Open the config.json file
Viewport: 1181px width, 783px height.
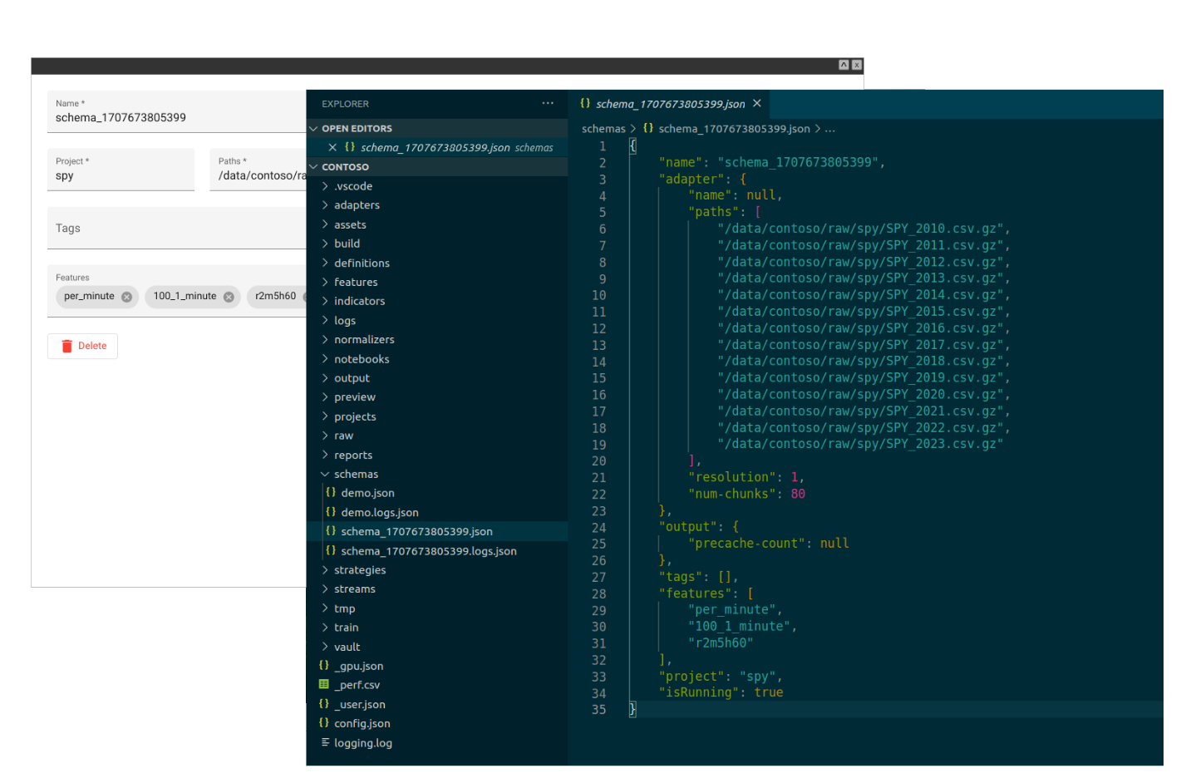[362, 723]
